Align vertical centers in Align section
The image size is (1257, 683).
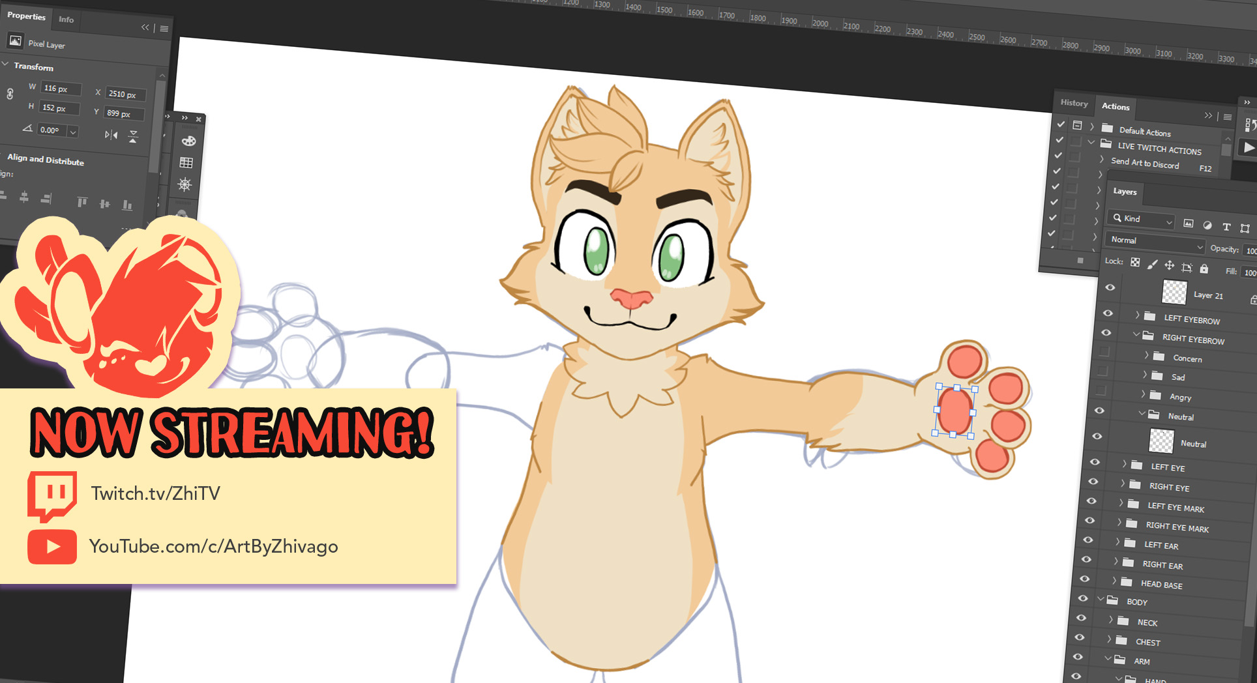click(x=104, y=204)
